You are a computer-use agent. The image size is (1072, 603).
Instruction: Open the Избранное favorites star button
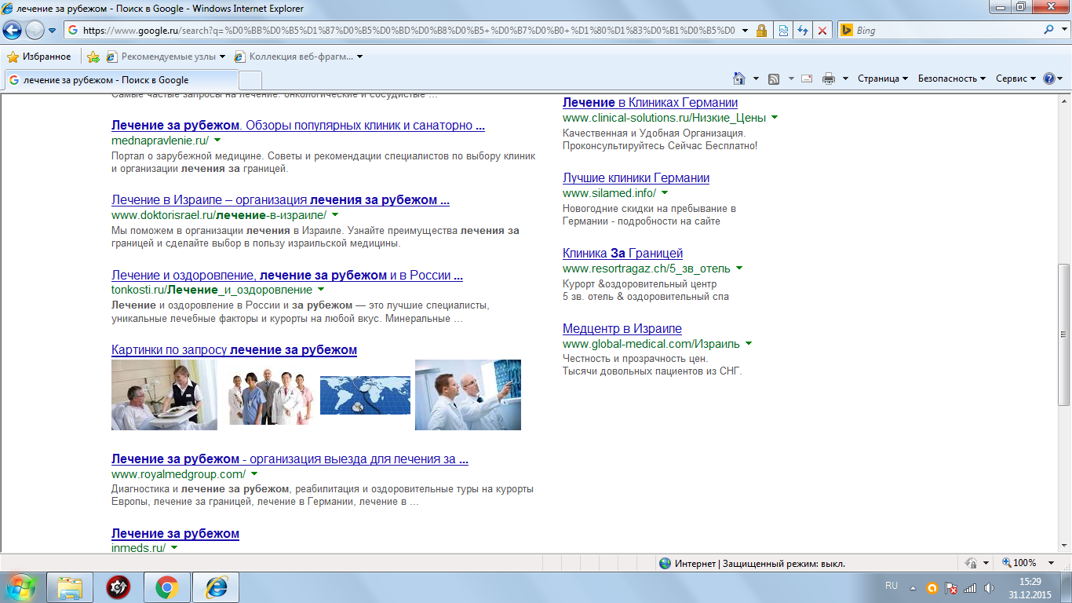[39, 57]
